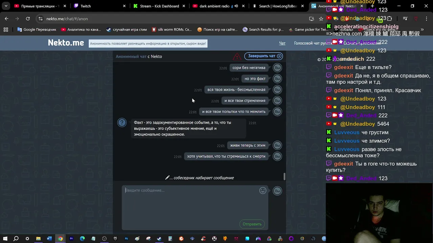433x243 pixels.
Task: Switch to the HowLongToBeat search tab
Action: [278, 6]
